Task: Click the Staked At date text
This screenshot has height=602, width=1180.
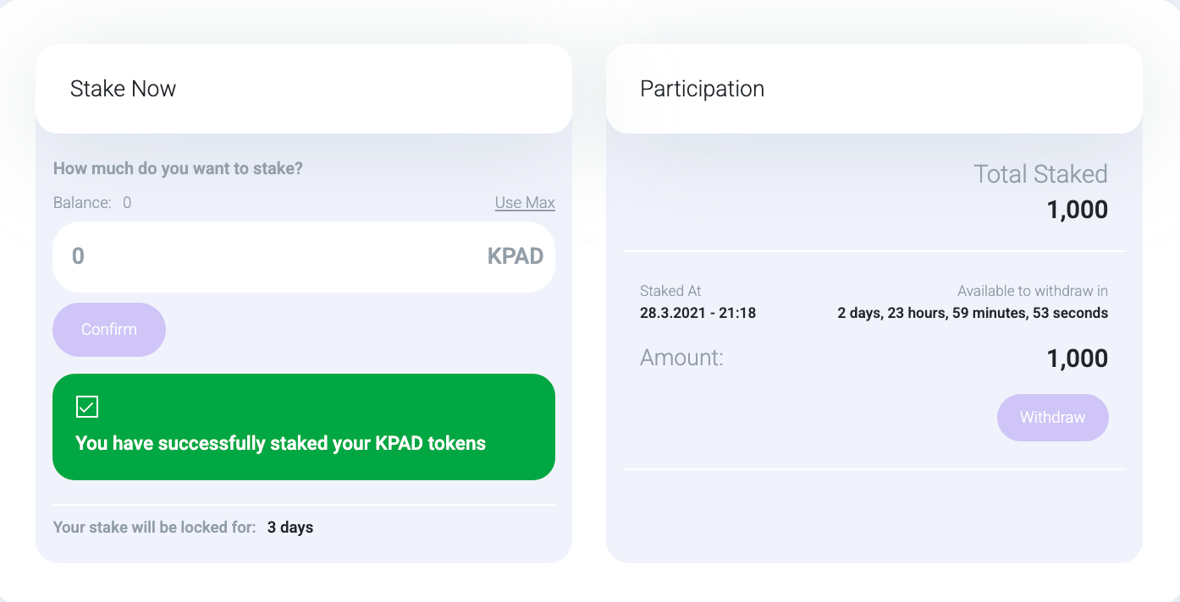Action: click(x=698, y=312)
